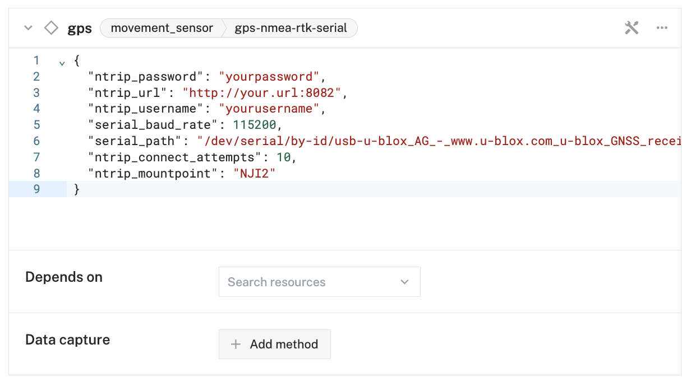The height and width of the screenshot is (391, 691).
Task: Place cursor in the "NJI2" mountpoint value
Action: click(255, 173)
